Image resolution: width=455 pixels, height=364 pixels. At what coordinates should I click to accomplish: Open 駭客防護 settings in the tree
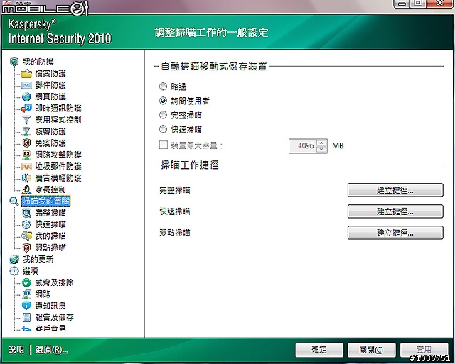click(50, 131)
